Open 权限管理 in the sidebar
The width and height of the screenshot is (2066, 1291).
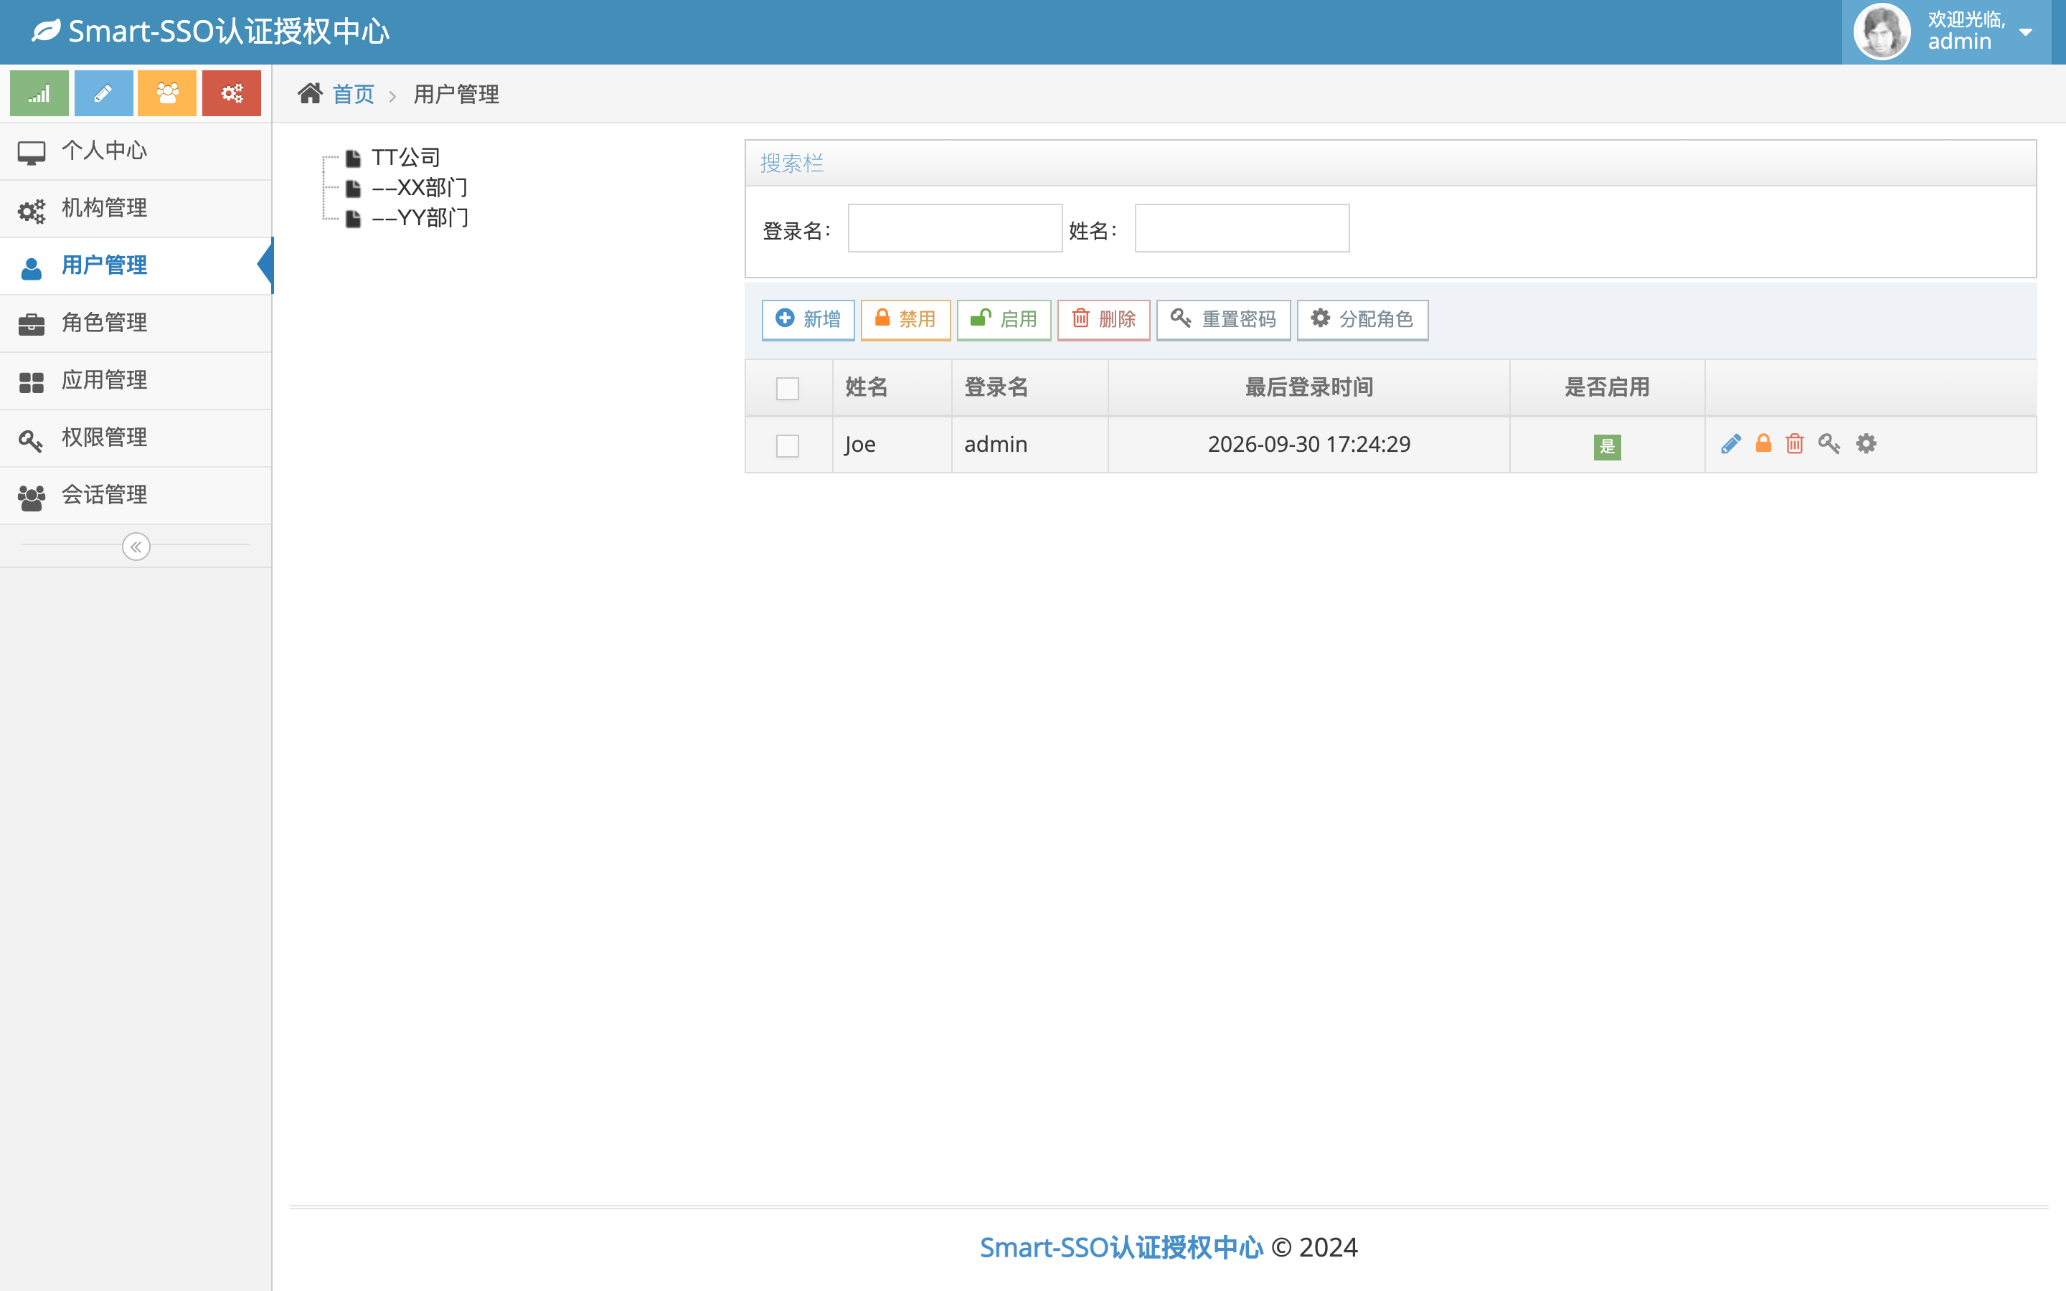tap(136, 438)
